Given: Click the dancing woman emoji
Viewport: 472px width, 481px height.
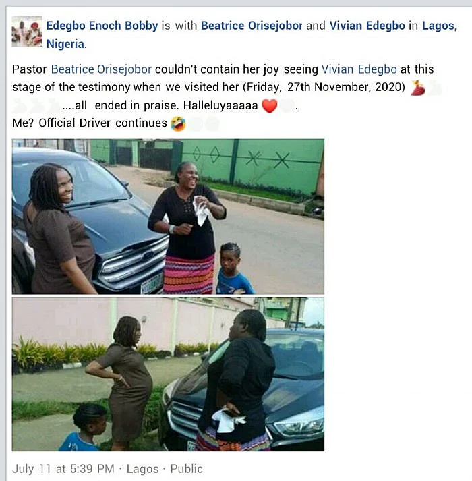Looking at the screenshot, I should (417, 88).
